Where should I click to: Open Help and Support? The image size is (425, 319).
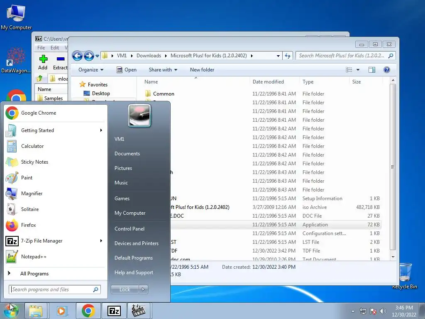click(x=134, y=272)
